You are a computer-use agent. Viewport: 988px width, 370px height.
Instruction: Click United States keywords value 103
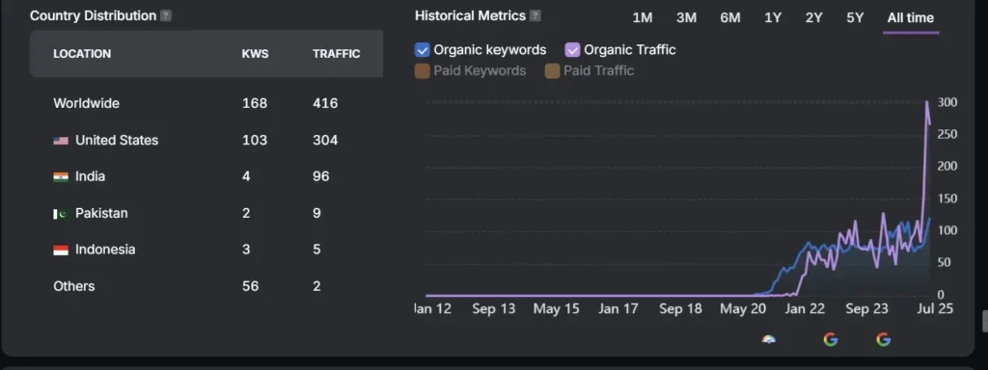[x=255, y=141]
